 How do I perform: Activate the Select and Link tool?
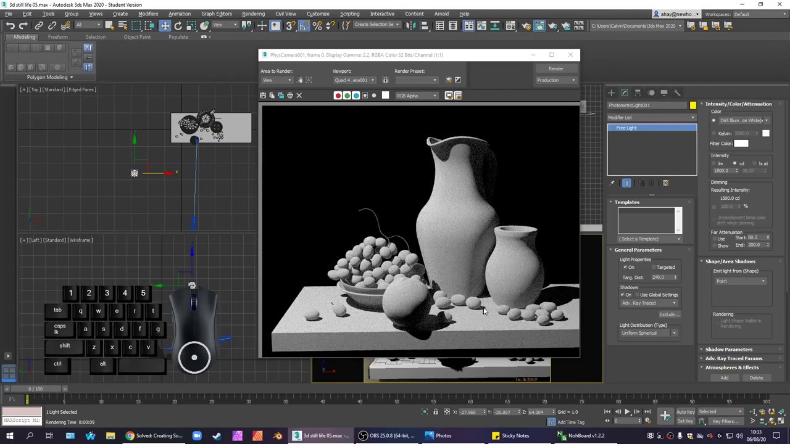point(39,25)
